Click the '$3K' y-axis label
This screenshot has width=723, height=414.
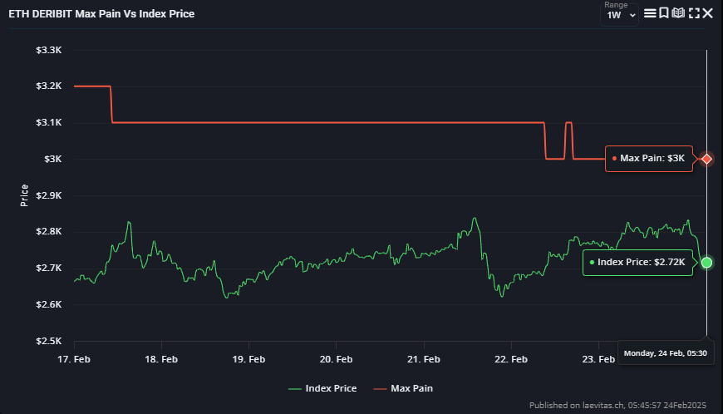53,159
